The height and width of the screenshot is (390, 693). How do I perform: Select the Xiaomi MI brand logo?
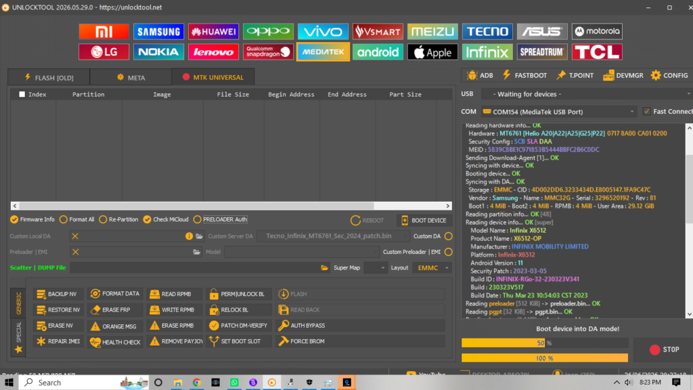tap(104, 31)
